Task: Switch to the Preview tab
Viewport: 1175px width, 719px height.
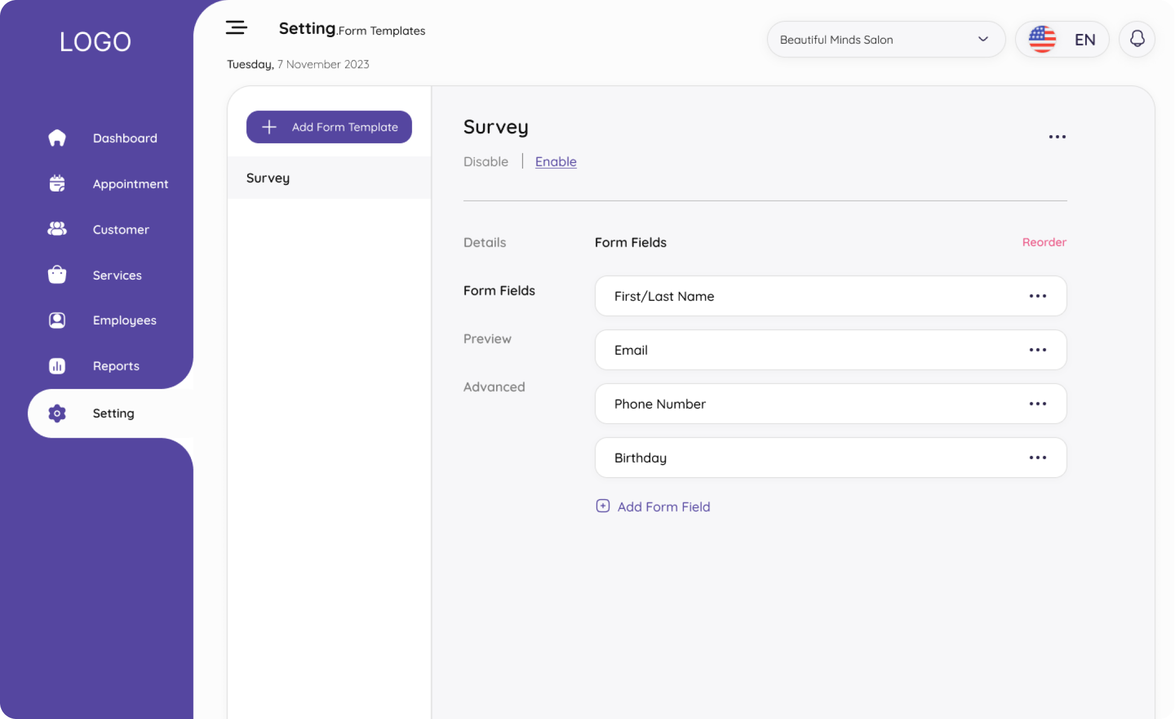Action: point(487,339)
